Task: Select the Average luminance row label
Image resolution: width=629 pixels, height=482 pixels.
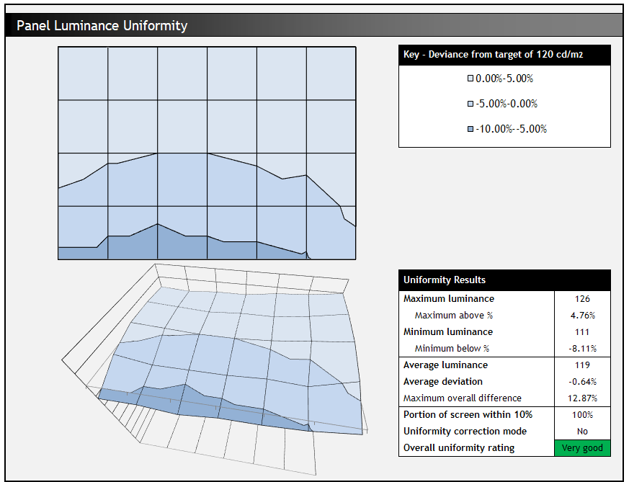Action: point(445,365)
